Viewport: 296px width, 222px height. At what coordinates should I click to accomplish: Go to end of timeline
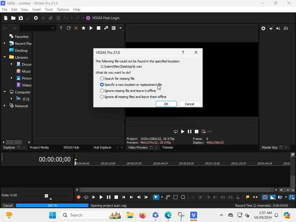[131, 197]
